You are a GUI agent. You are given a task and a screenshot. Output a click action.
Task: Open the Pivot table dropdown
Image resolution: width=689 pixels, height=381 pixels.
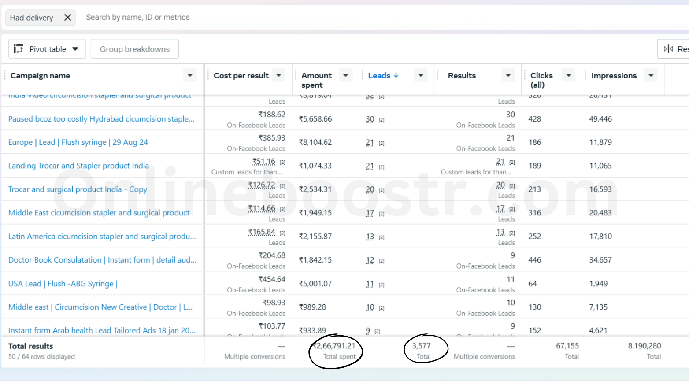75,49
